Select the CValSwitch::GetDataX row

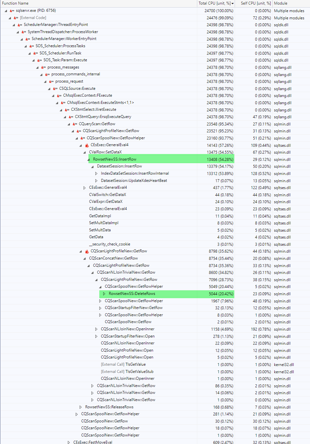[155, 195]
